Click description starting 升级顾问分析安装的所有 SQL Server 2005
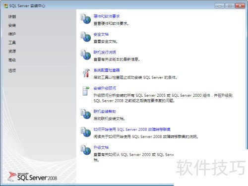248x186 pixels. [163, 98]
